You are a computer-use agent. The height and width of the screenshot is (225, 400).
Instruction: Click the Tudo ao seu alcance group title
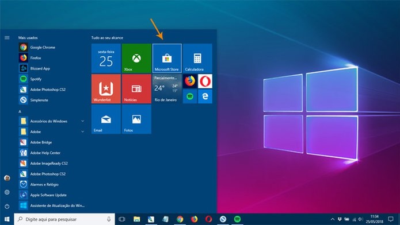[107, 38]
